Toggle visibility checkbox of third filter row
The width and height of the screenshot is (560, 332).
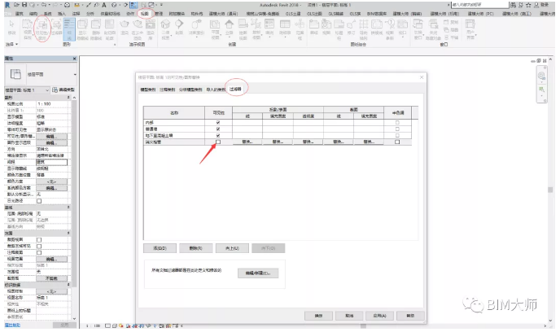(x=218, y=135)
